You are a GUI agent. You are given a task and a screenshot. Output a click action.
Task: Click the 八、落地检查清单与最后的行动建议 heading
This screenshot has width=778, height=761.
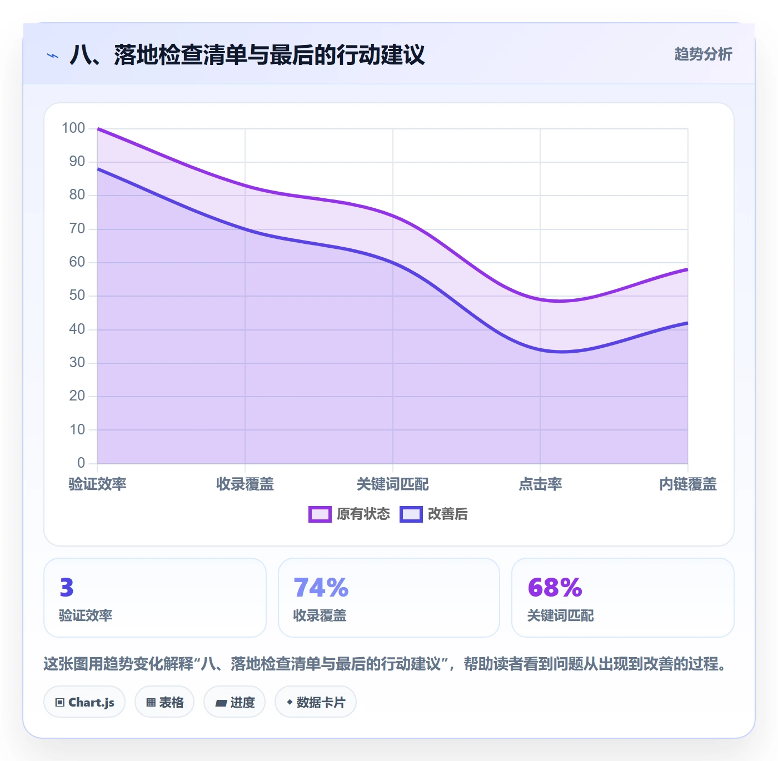coord(247,55)
